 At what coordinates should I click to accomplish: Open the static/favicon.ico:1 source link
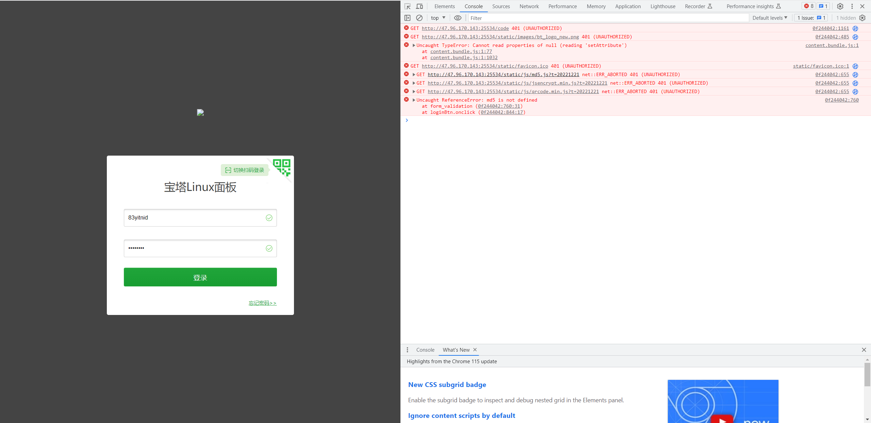[821, 66]
